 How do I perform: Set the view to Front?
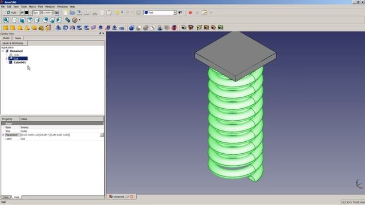click(23, 20)
